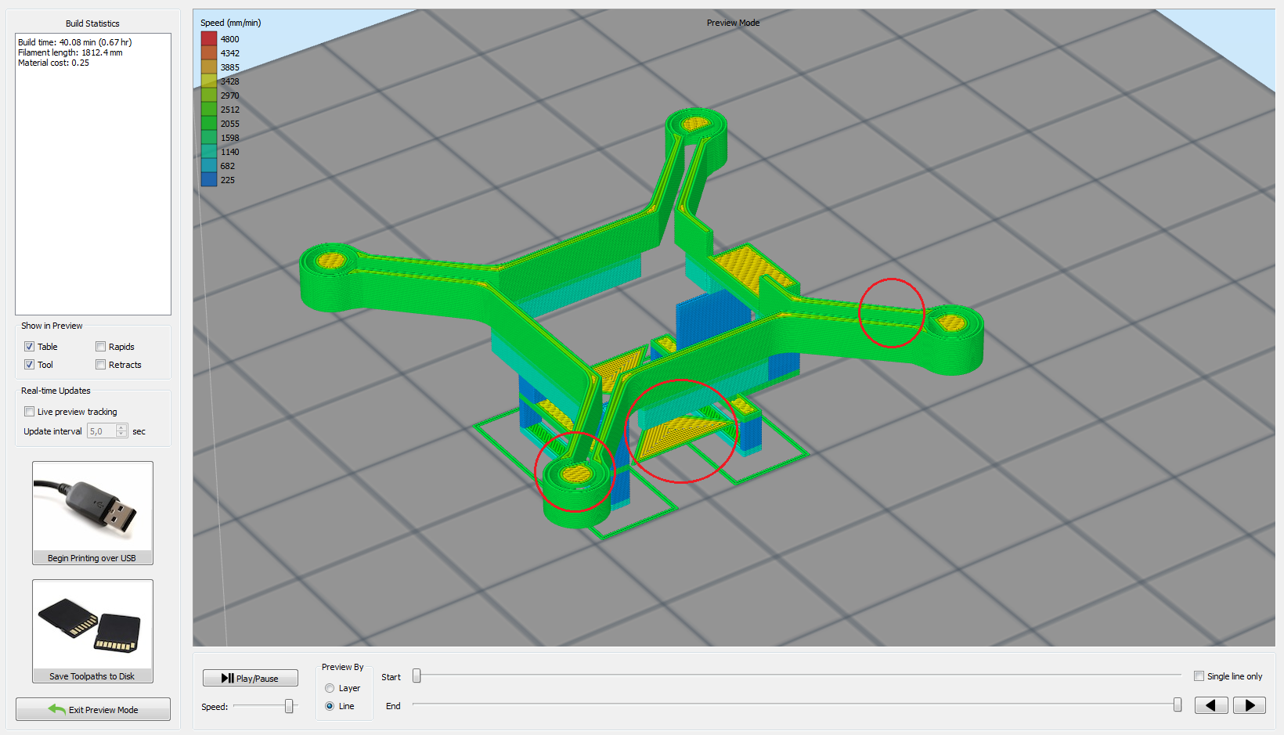Click the 2970 speed legend swatch
This screenshot has height=735, width=1284.
(x=209, y=95)
